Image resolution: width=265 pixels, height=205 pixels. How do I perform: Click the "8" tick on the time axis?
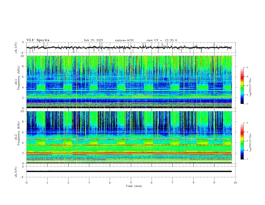(193, 183)
